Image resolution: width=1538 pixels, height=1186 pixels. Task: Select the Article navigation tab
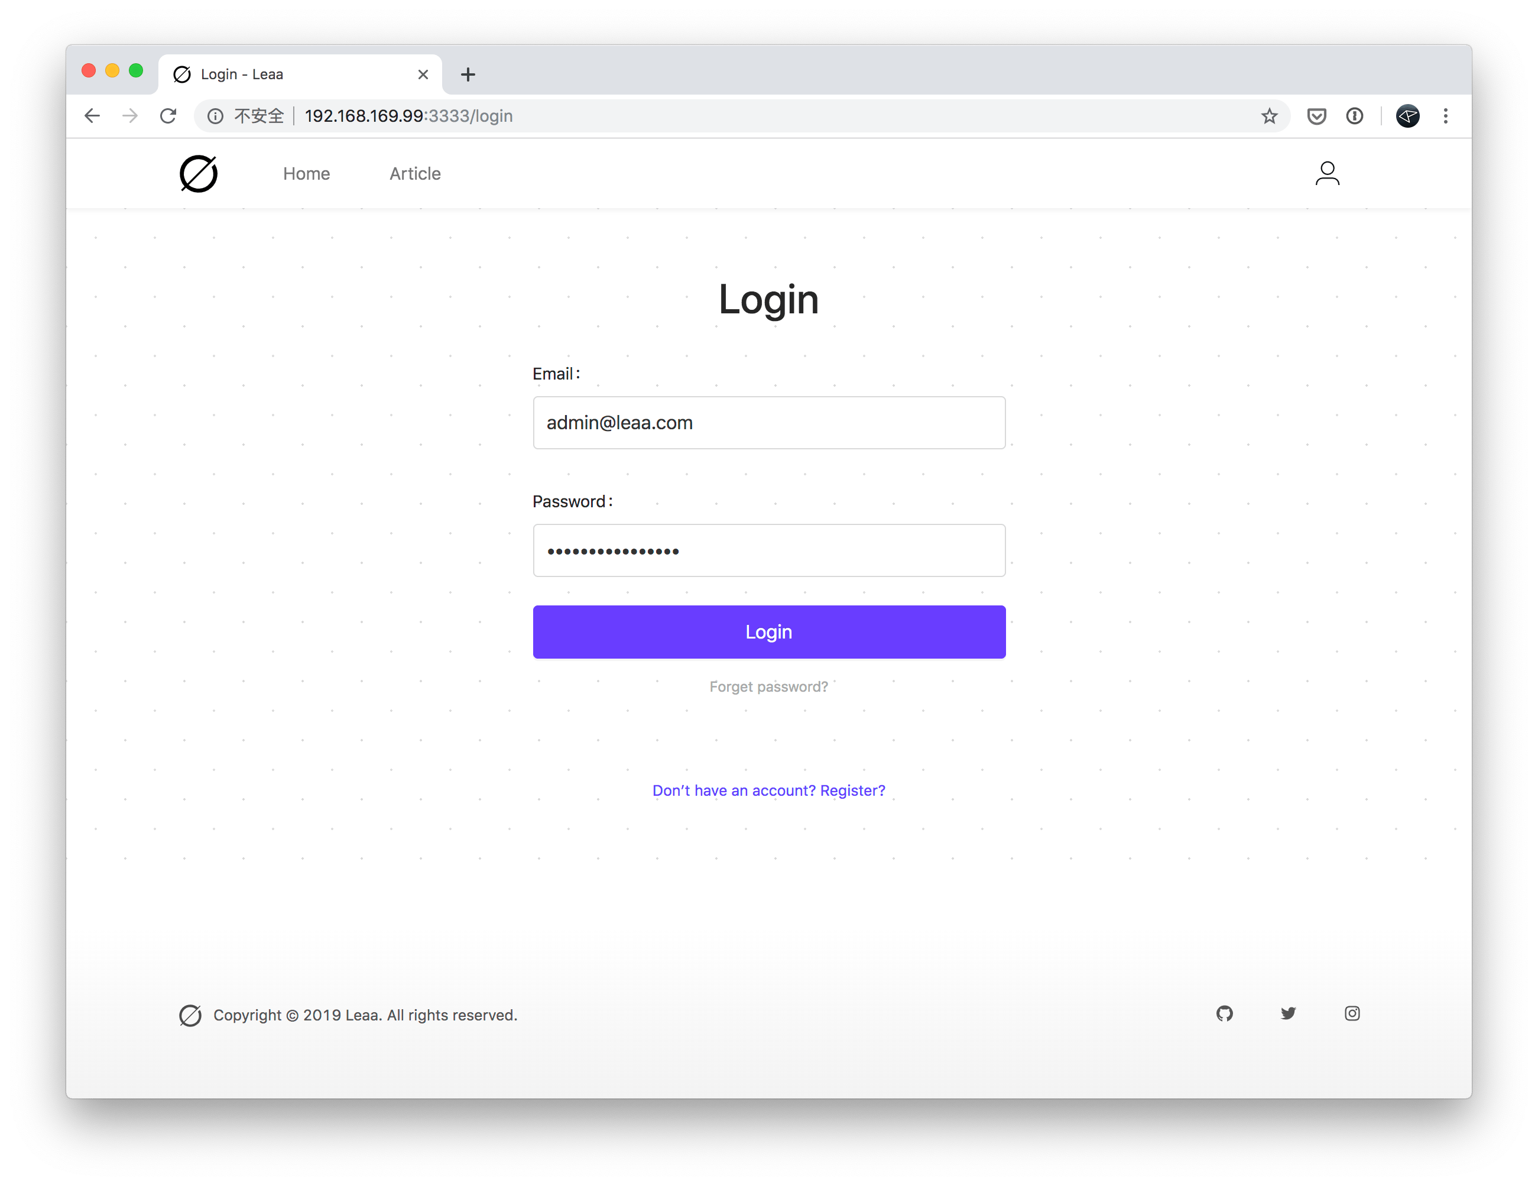point(415,173)
